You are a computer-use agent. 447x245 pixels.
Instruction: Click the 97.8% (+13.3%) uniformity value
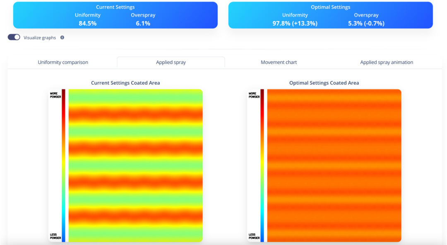pyautogui.click(x=295, y=24)
